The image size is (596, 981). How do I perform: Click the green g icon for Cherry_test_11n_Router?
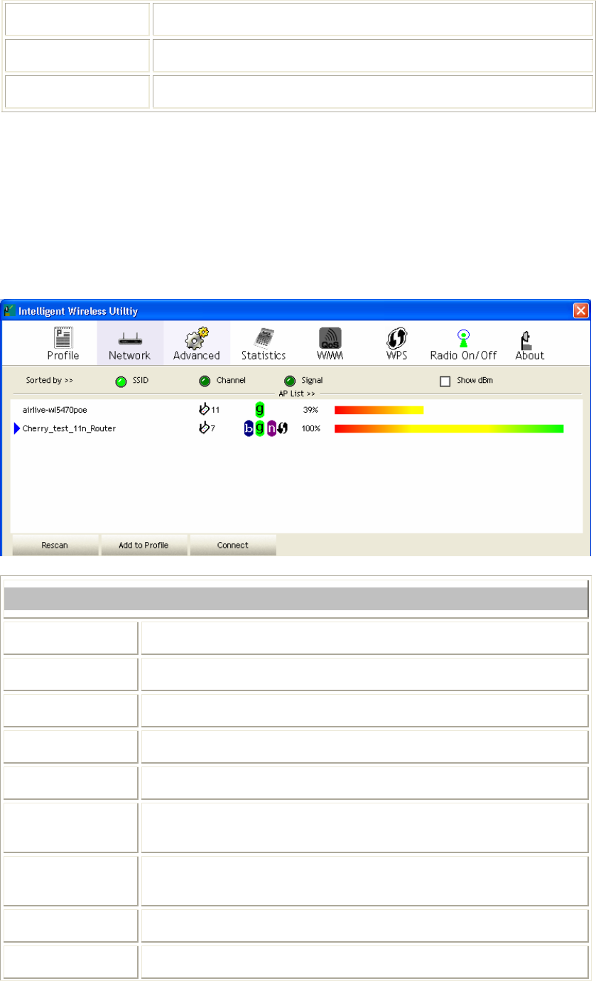260,428
